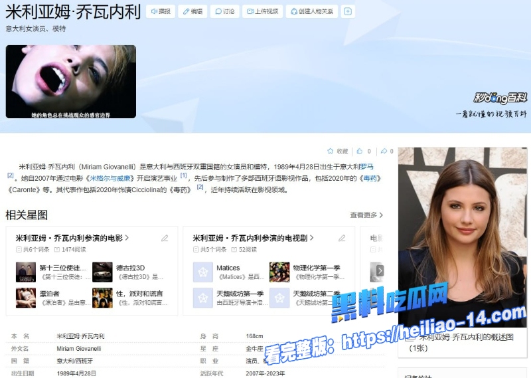Screen dimensions: 531x378
Task: Open the 米格尔与威廉 link
Action: pos(110,178)
